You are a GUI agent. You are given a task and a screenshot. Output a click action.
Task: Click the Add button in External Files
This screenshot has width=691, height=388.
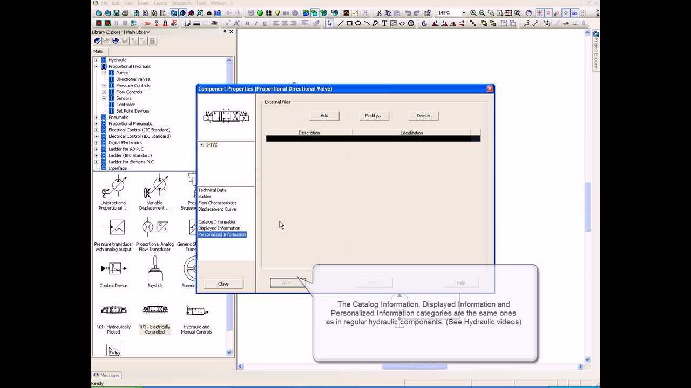coord(324,116)
